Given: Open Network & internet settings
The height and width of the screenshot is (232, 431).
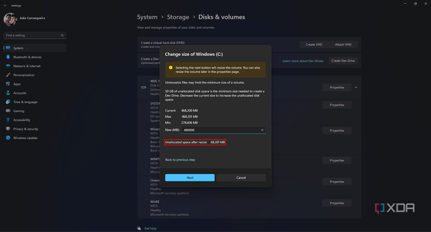Looking at the screenshot, I should click(x=27, y=66).
